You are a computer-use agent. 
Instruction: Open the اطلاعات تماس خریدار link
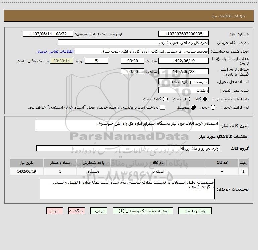point(55,51)
